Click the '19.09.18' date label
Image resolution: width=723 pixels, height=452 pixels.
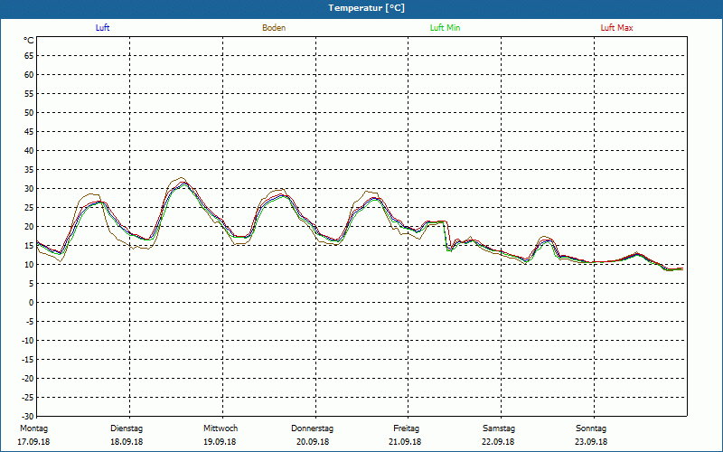(220, 442)
